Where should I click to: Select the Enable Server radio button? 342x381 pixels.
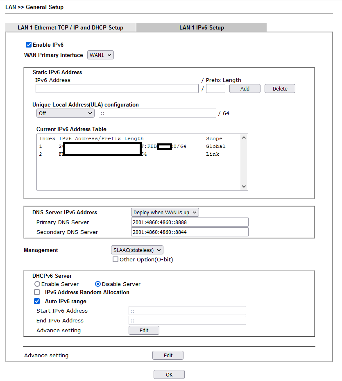[x=37, y=284]
